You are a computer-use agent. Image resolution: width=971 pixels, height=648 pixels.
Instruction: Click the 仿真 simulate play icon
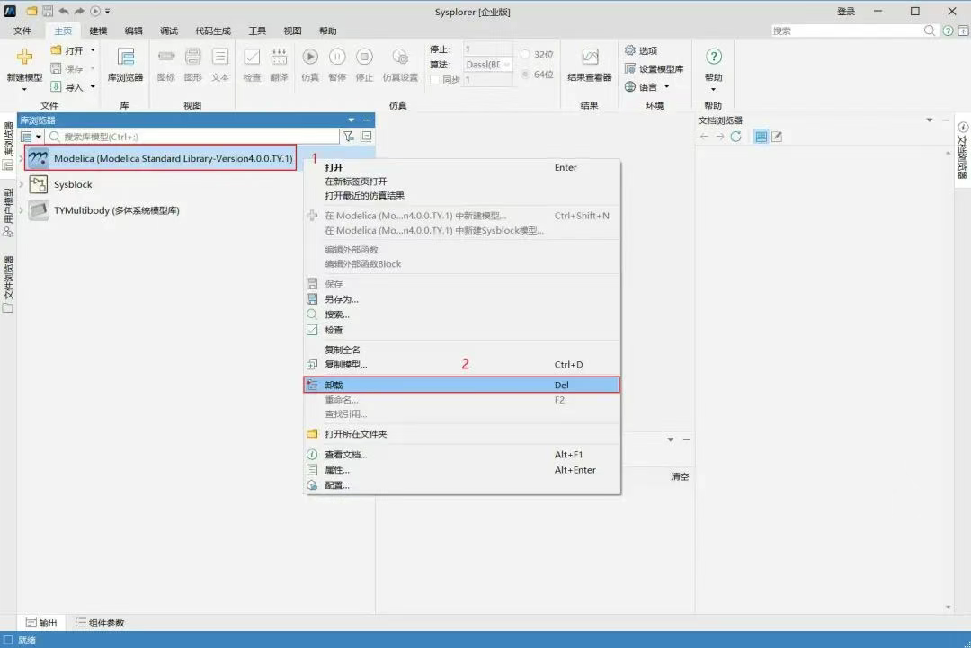coord(310,57)
